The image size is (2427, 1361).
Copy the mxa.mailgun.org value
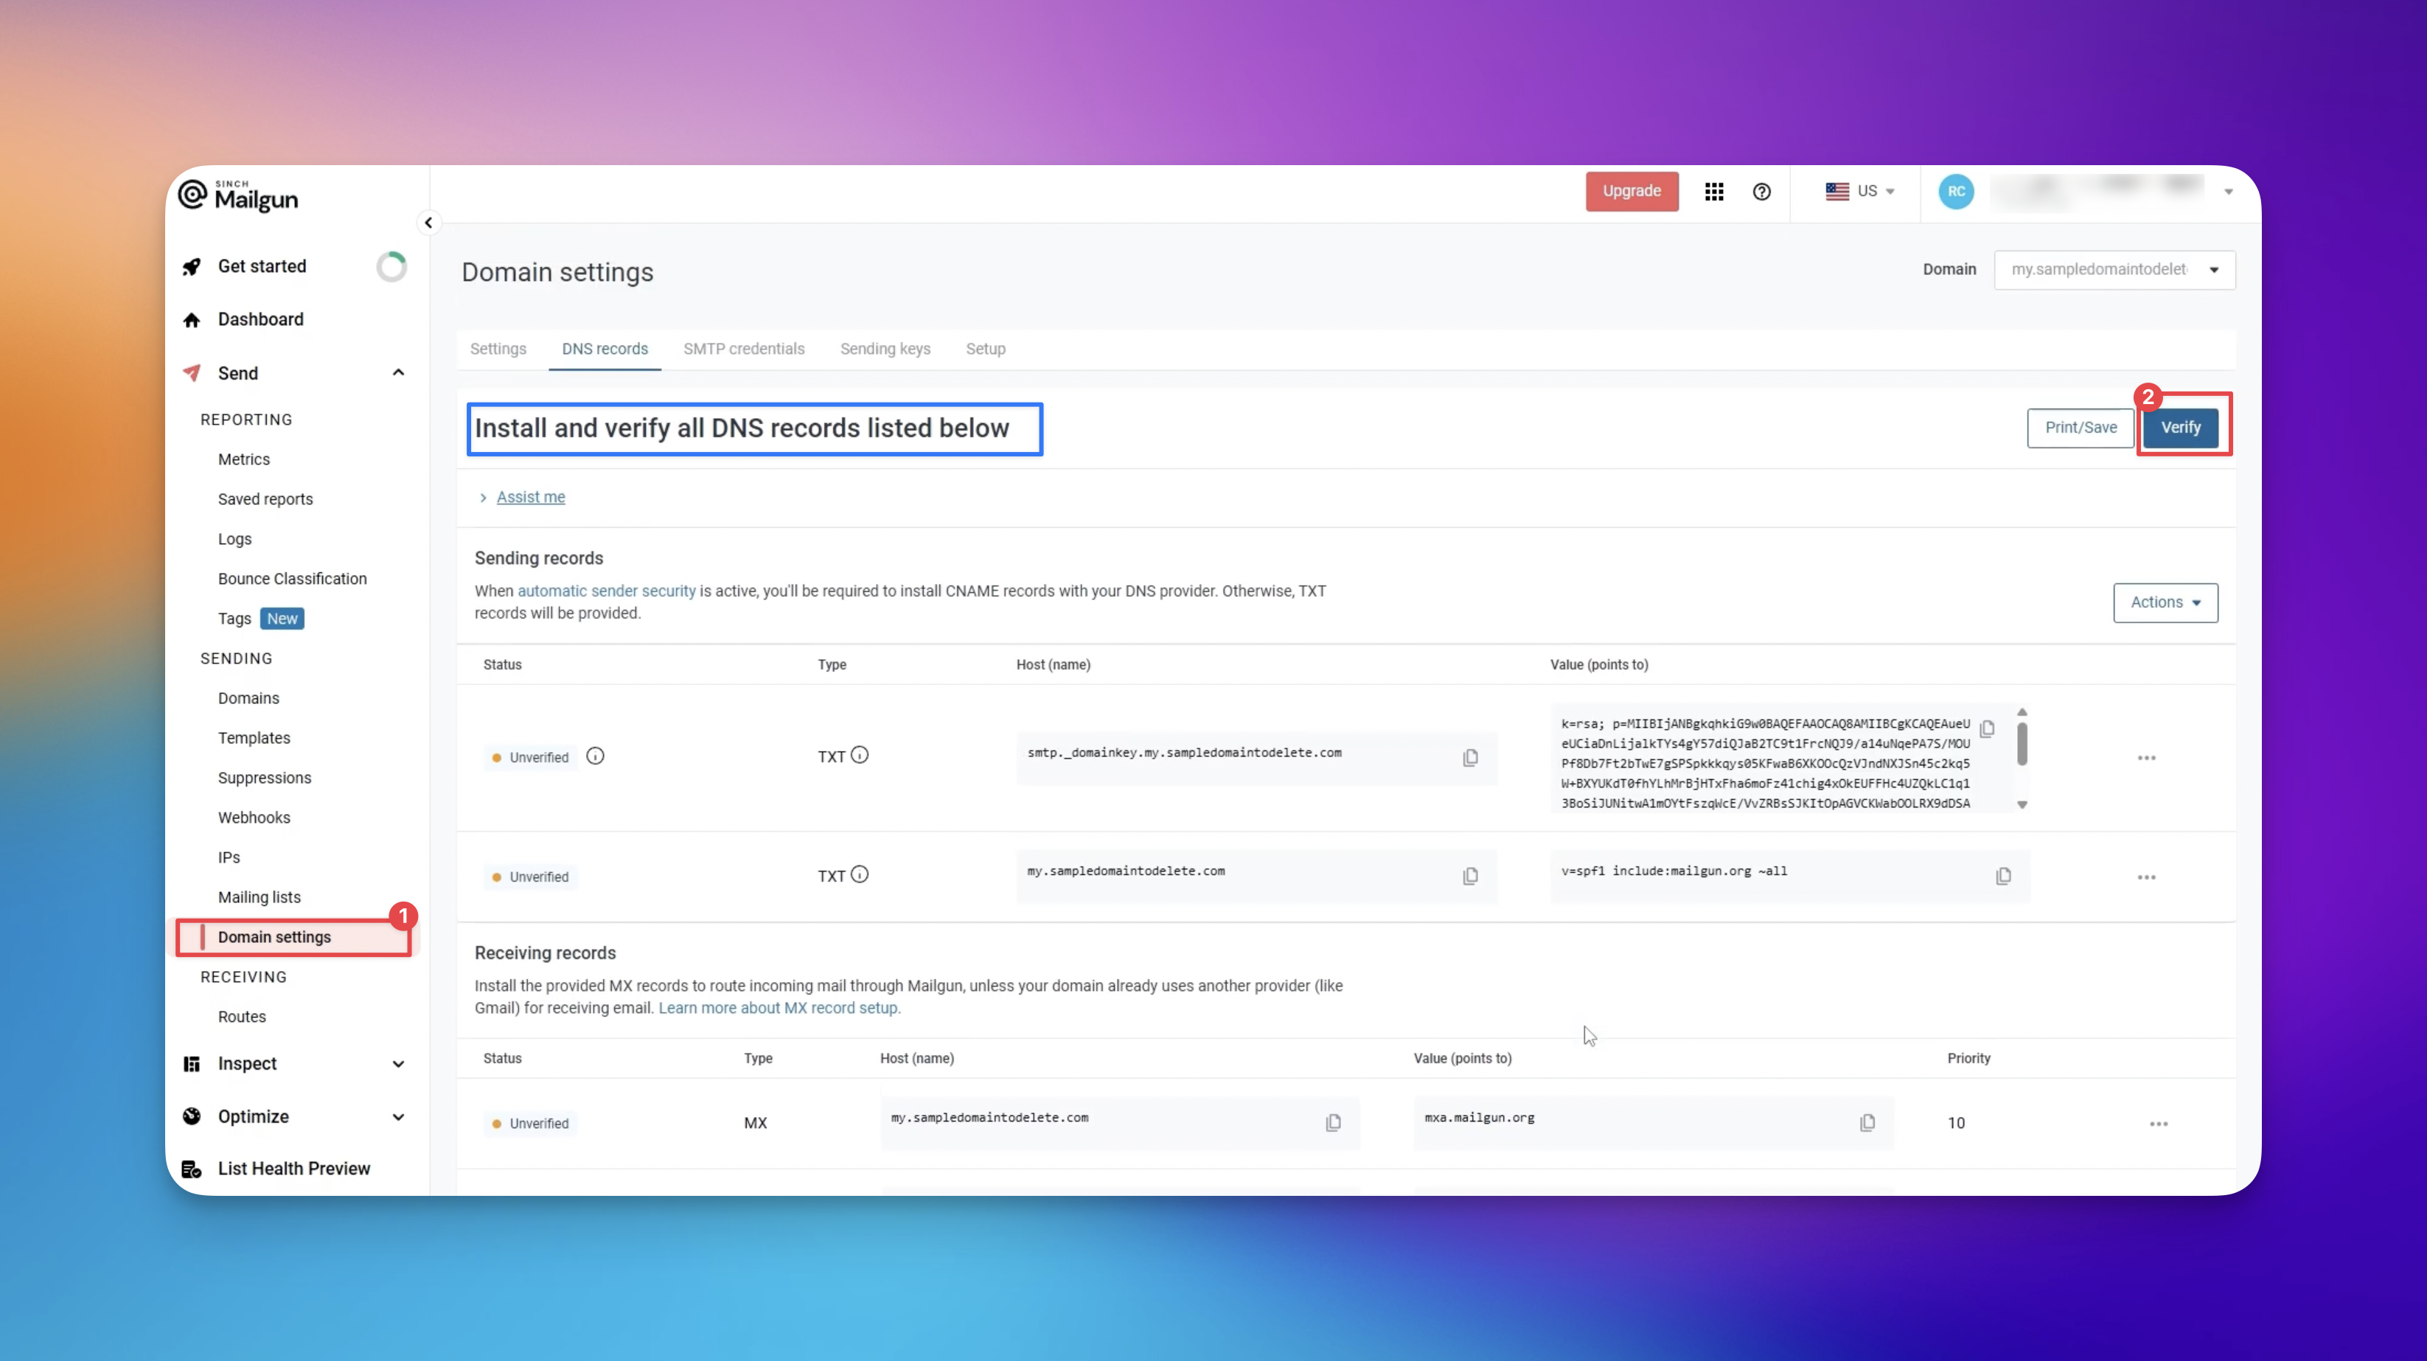click(1867, 1122)
